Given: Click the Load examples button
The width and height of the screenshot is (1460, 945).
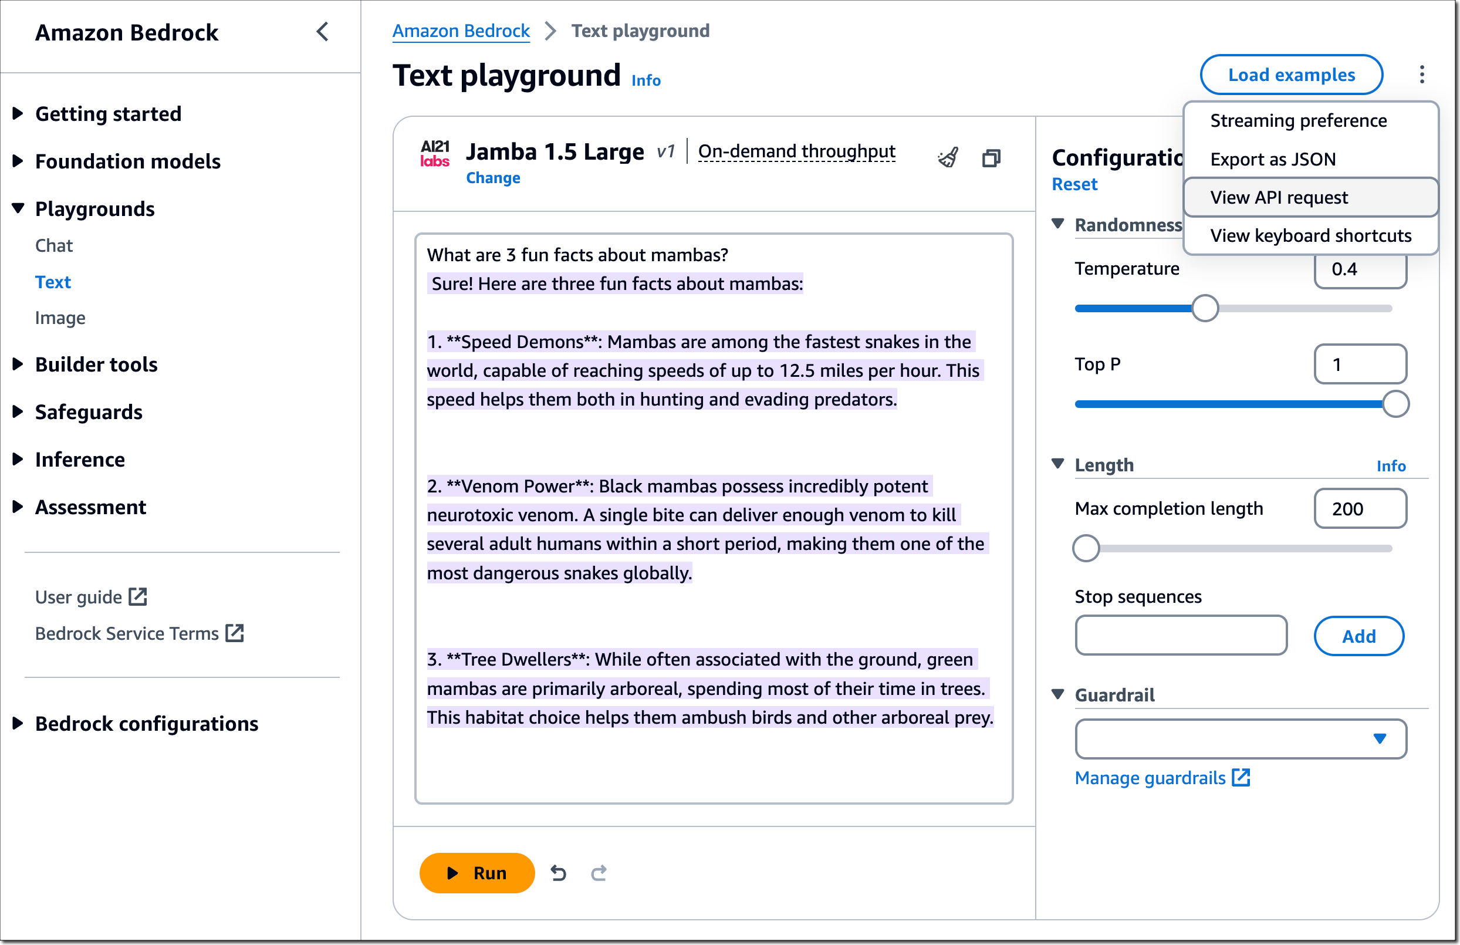Looking at the screenshot, I should pos(1290,75).
